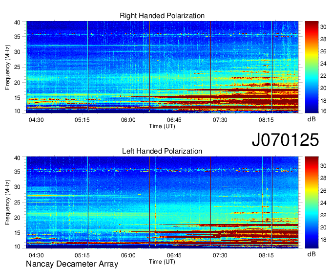
Task: Click inside the left-handed polarization spectrogram
Action: click(x=162, y=202)
